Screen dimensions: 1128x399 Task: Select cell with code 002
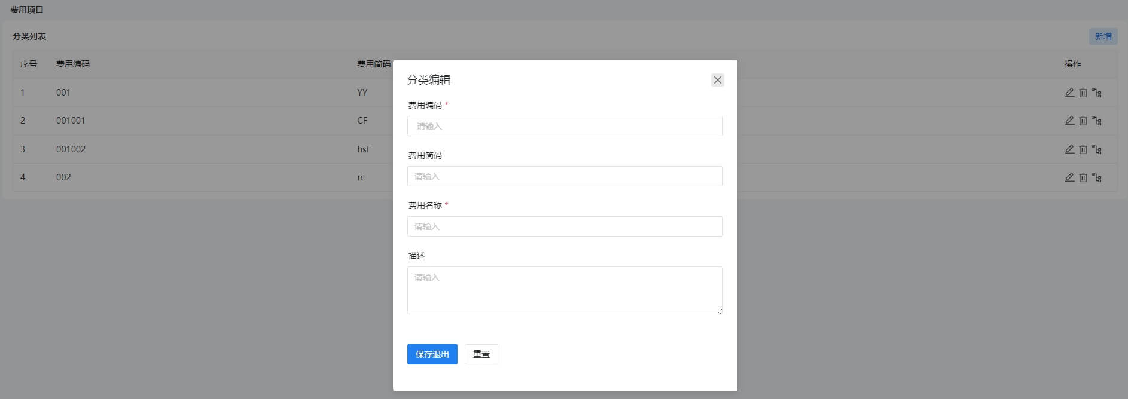point(63,177)
